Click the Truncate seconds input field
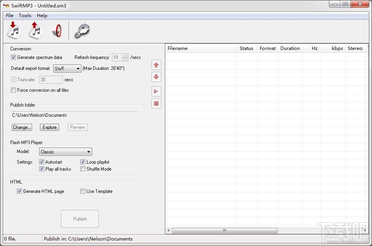The image size is (372, 246). [x=51, y=80]
